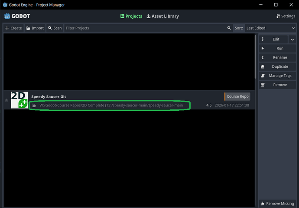The image size is (299, 208).
Task: Focus the Filter Projects search field
Action: coord(148,28)
